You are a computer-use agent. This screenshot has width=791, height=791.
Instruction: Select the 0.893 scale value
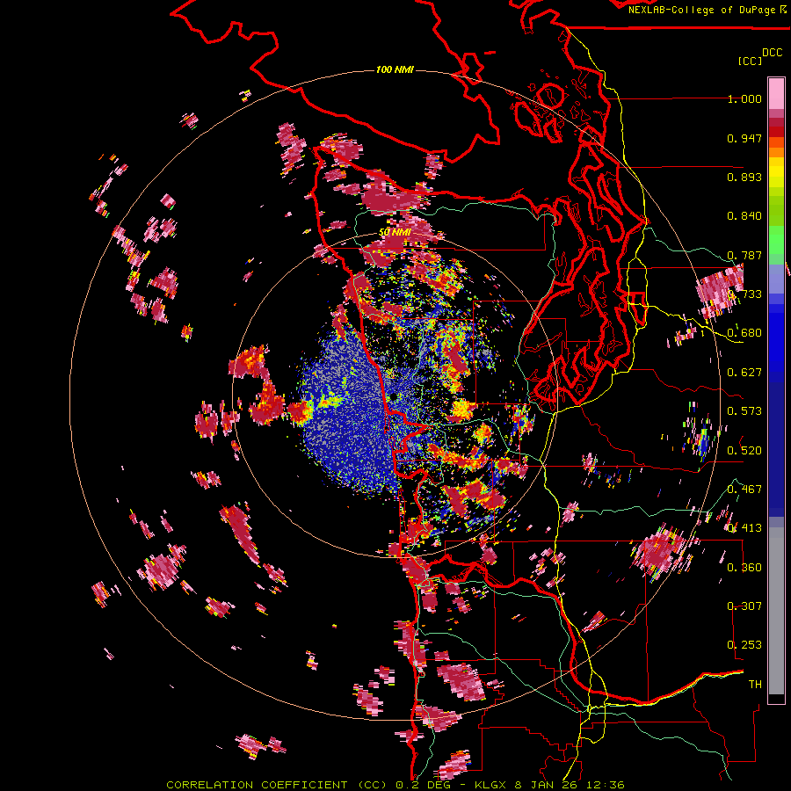click(x=744, y=177)
